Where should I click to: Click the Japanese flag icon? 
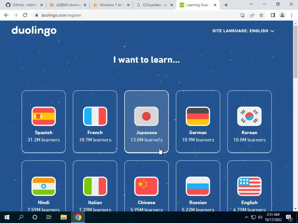point(146,116)
